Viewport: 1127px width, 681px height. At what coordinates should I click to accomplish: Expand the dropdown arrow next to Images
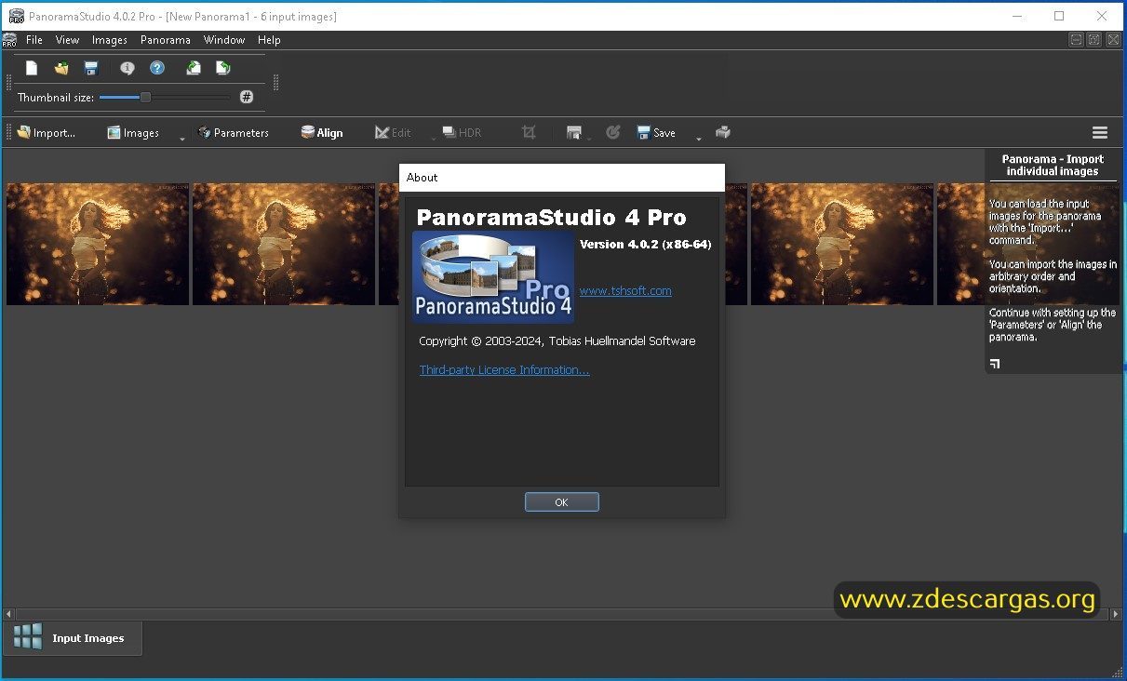[x=181, y=139]
